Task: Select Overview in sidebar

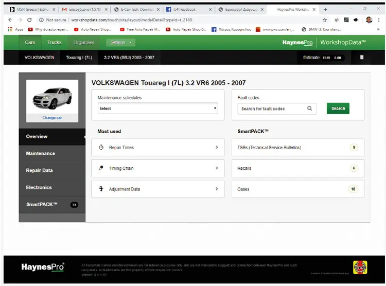Action: pos(52,136)
